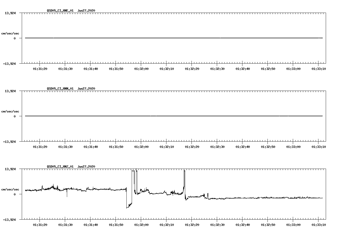Click the -13.924 lower limit on HNE chart
Image resolution: width=344 pixels, height=234 pixels.
pyautogui.click(x=9, y=64)
